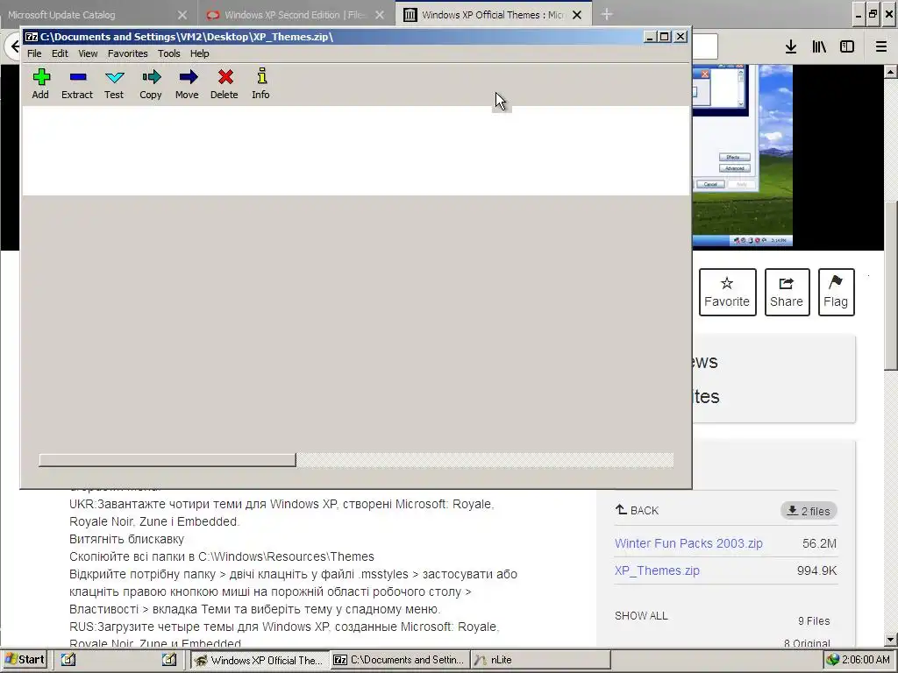Open the Help menu in 7-Zip
Screen dimensions: 898x673
point(199,53)
